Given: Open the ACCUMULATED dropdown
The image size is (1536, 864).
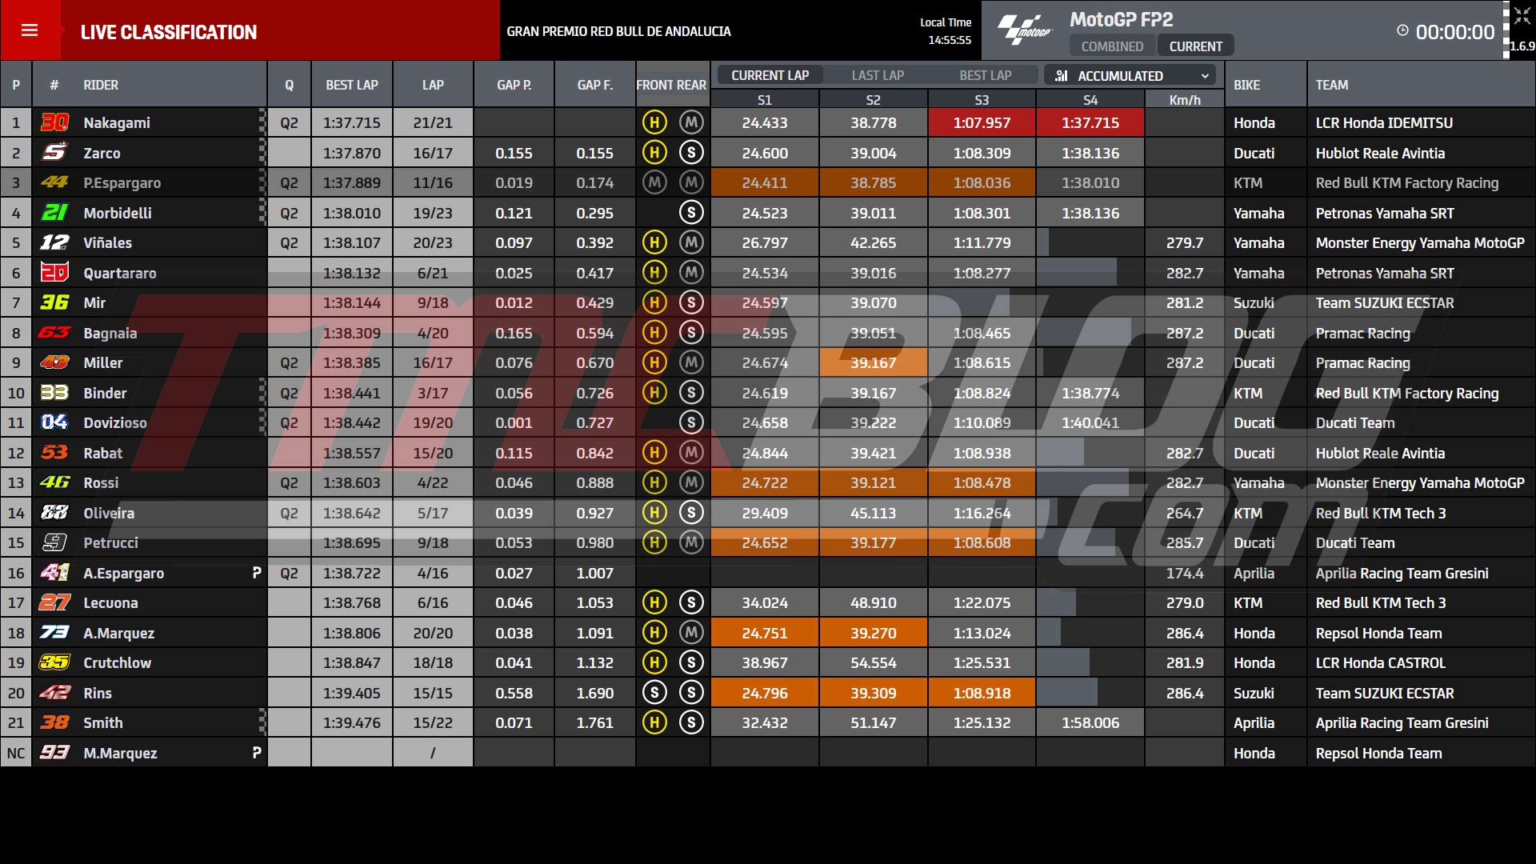Looking at the screenshot, I should click(x=1130, y=76).
